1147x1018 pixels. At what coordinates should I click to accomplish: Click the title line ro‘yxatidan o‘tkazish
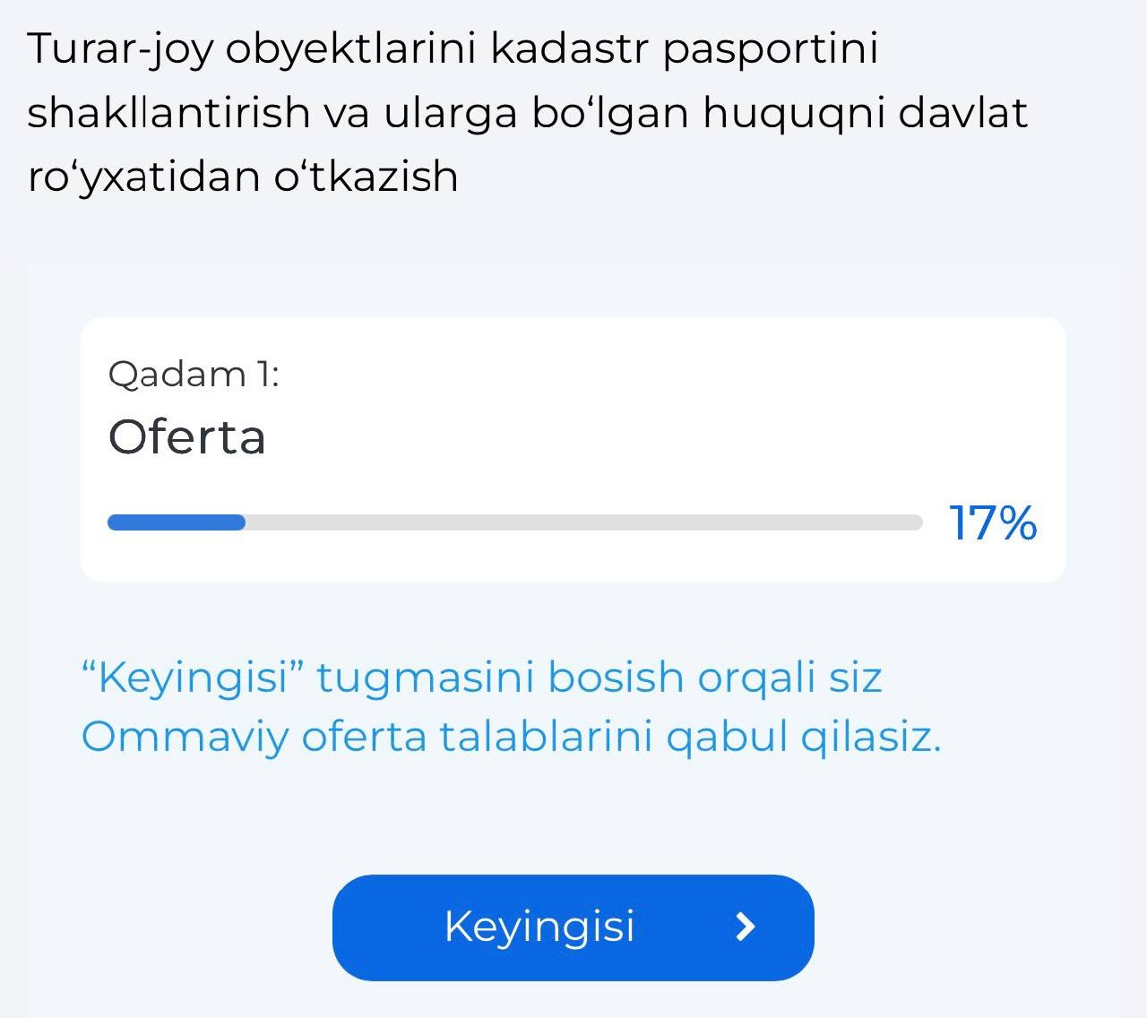[x=243, y=177]
